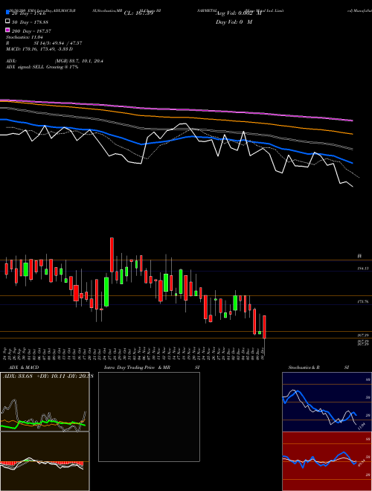Click the ADX line chart panel
This screenshot has height=491, width=372.
[45, 402]
